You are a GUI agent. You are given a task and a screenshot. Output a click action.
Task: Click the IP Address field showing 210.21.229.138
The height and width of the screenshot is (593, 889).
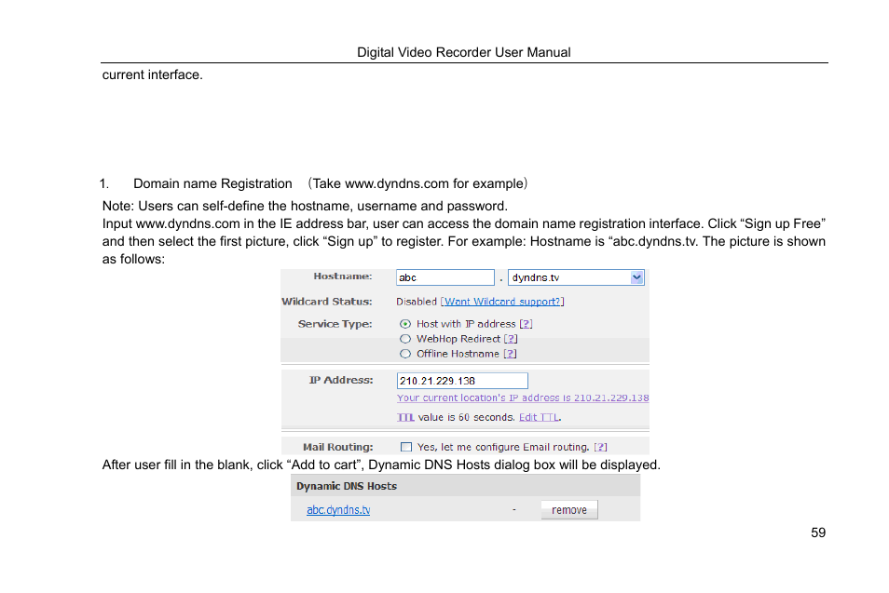point(462,381)
